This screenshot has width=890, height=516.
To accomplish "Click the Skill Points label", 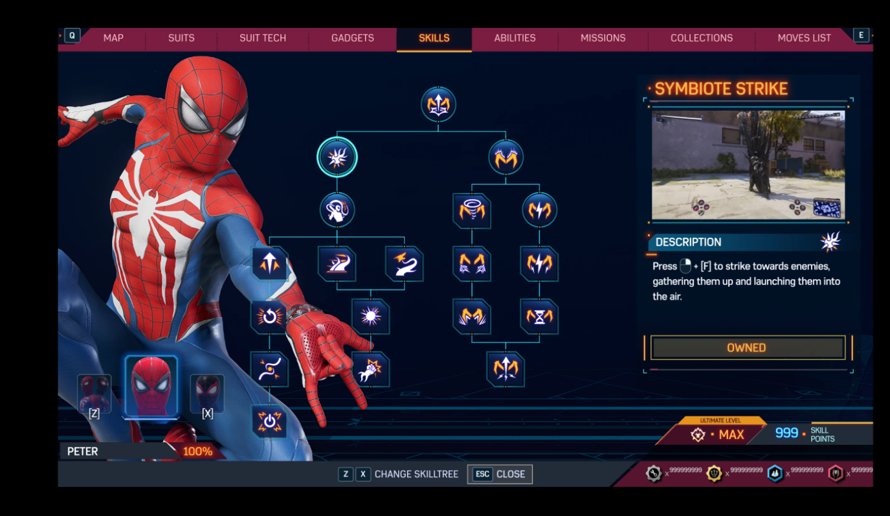I will 823,434.
